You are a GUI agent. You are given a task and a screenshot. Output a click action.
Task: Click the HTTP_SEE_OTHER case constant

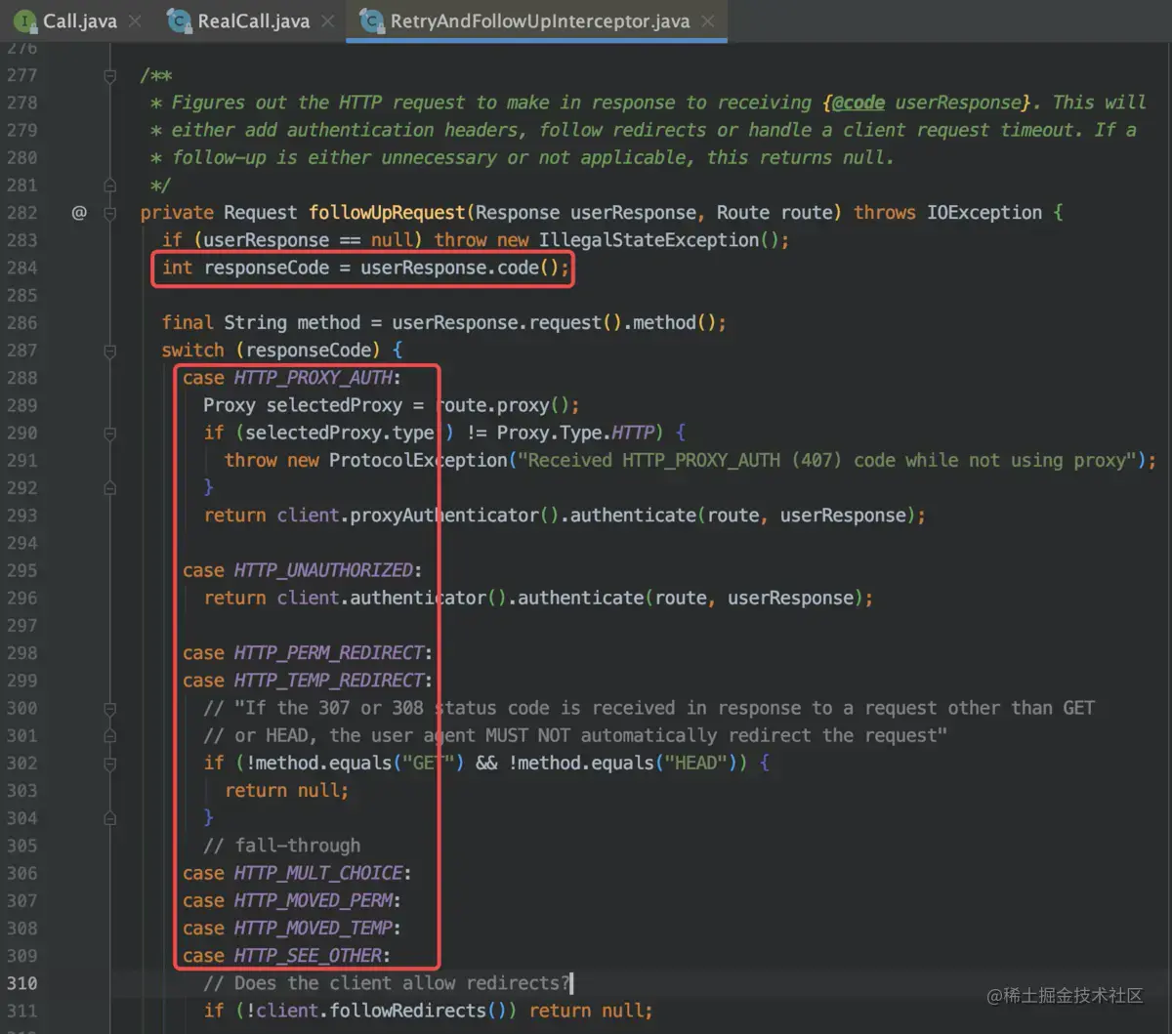pyautogui.click(x=308, y=955)
